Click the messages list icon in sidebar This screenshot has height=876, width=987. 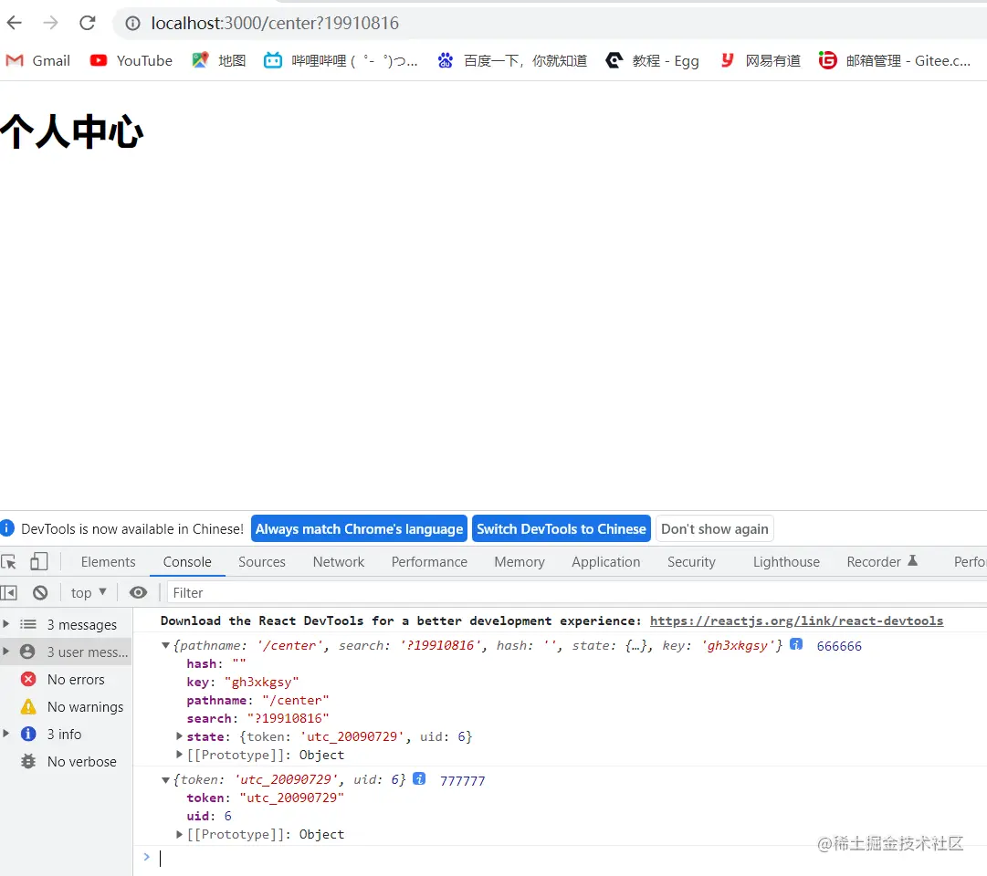[28, 624]
